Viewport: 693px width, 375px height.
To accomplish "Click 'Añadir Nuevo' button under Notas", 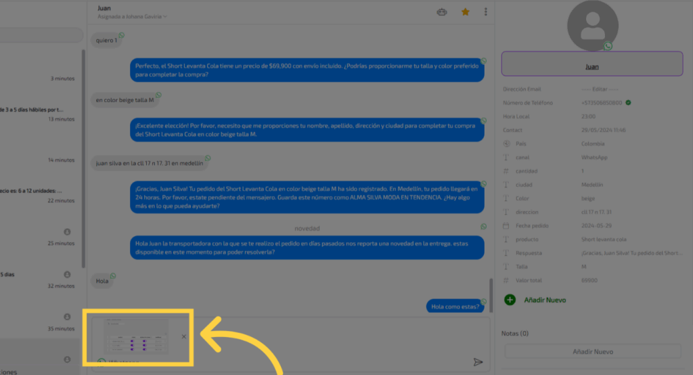I will pyautogui.click(x=592, y=351).
